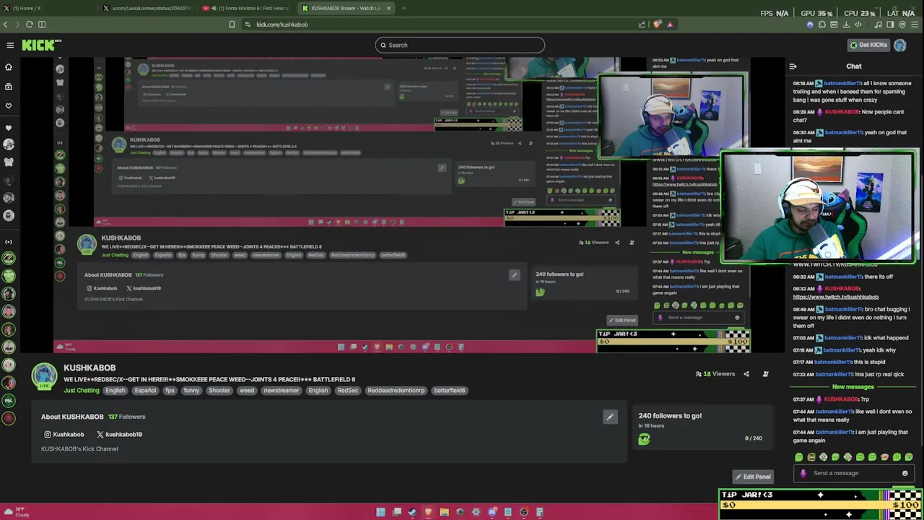Open the user profile avatar menu
The width and height of the screenshot is (924, 520).
tap(900, 45)
